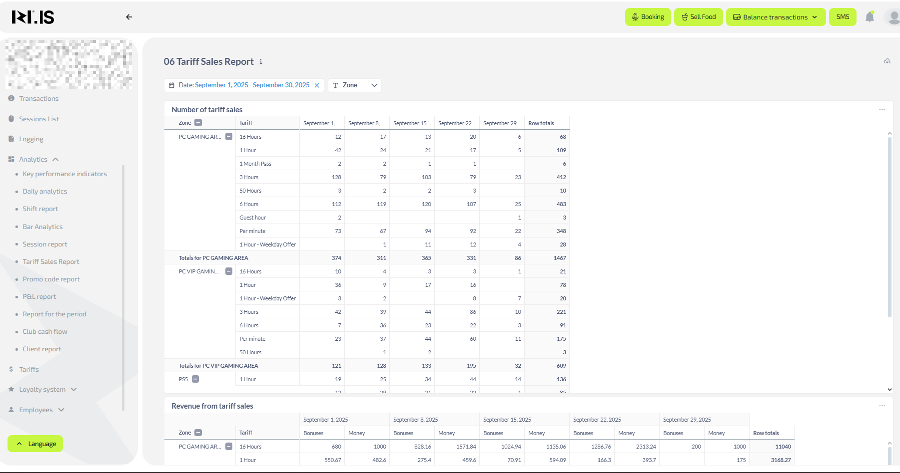Collapse the PS5 zone rows
The height and width of the screenshot is (473, 900).
coord(195,379)
